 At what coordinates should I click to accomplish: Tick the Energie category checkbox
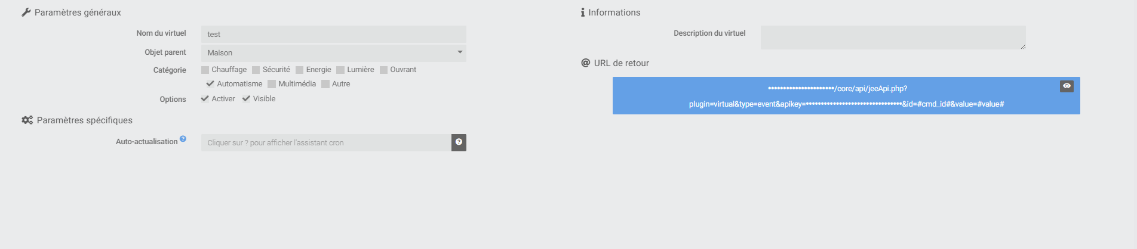pos(300,70)
